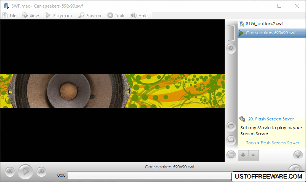Select 8196_buttons2.swf in the playlist
Viewport: 306px width, 182px height.
[272, 24]
